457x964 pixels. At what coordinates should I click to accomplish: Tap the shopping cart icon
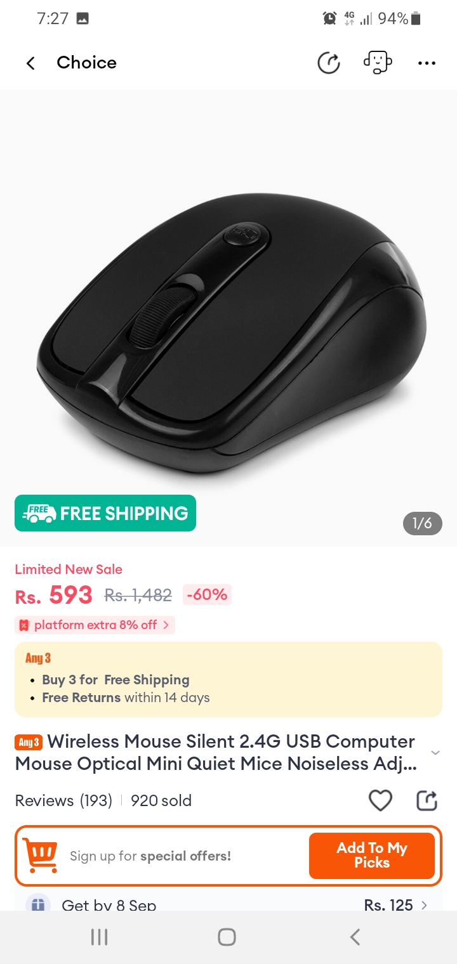[x=40, y=856]
